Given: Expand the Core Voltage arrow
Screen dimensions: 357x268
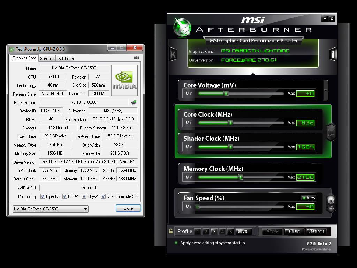Looking at the screenshot, I should (x=326, y=90).
